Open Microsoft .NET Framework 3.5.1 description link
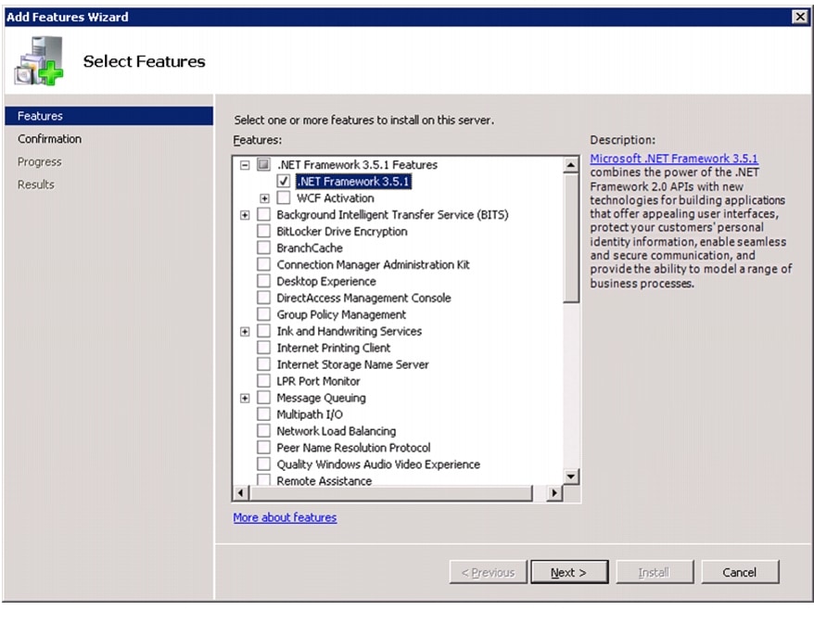Screen dimensions: 814x623 pos(674,159)
